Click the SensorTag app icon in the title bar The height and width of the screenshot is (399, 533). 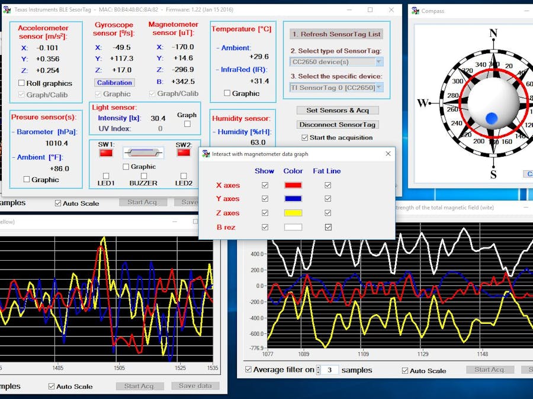click(x=8, y=10)
